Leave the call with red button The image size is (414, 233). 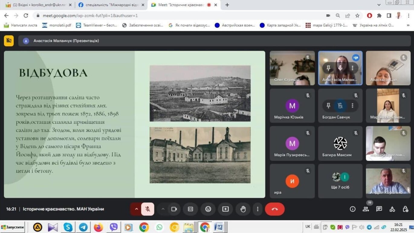pyautogui.click(x=275, y=209)
